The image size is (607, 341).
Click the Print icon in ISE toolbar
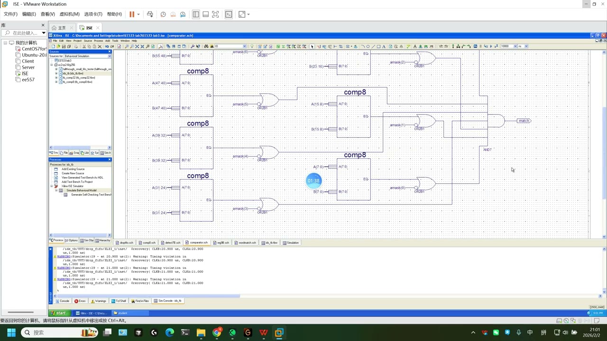click(x=76, y=46)
